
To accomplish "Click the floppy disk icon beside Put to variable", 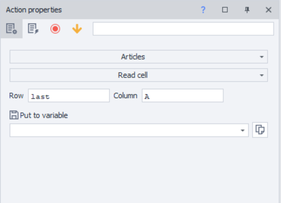I will pyautogui.click(x=14, y=115).
